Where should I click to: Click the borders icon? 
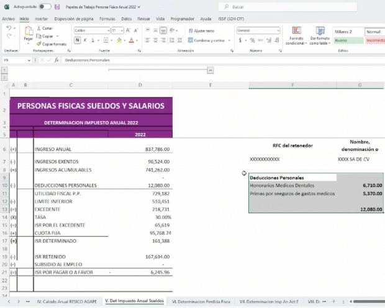[106, 40]
